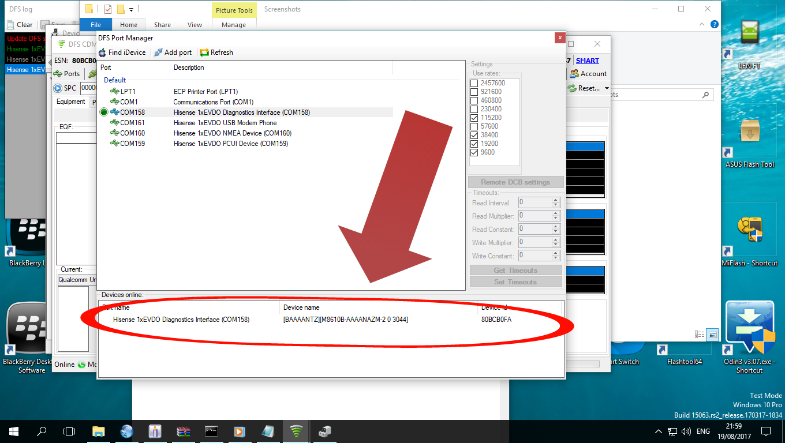Image resolution: width=785 pixels, height=443 pixels.
Task: Switch to the Home ribbon tab
Action: (129, 25)
